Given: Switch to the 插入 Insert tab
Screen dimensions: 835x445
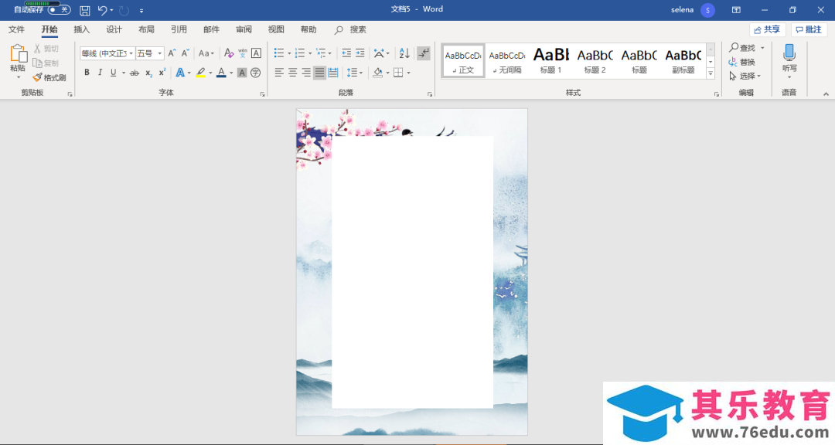Looking at the screenshot, I should pyautogui.click(x=81, y=30).
